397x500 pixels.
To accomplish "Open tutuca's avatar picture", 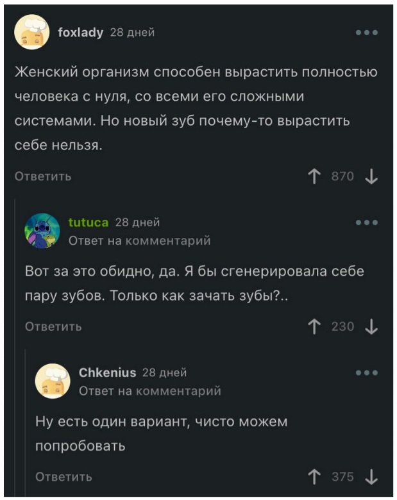I will tap(42, 230).
